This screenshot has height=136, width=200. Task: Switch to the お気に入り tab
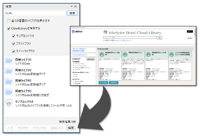click(x=57, y=128)
